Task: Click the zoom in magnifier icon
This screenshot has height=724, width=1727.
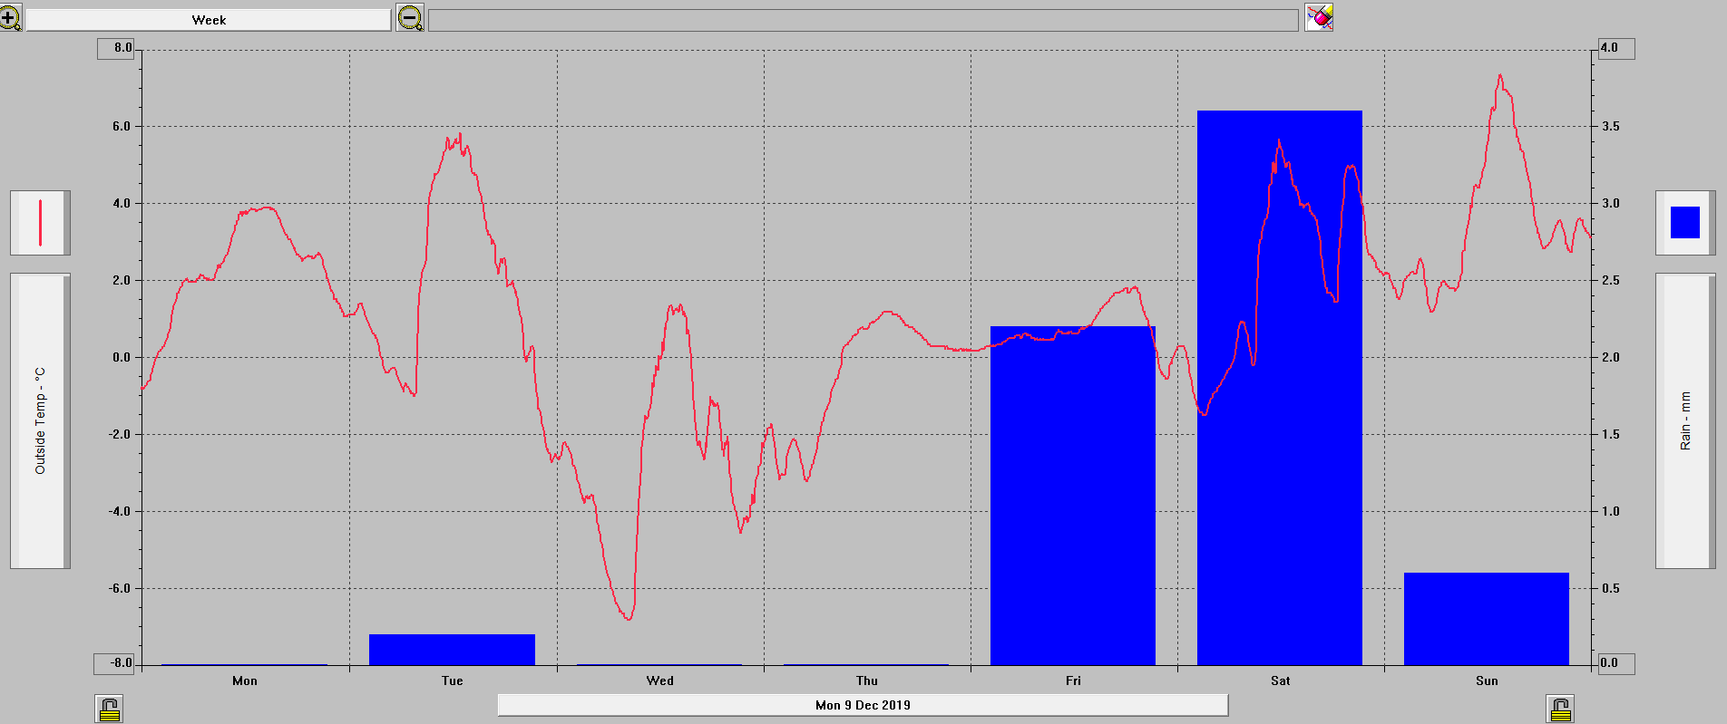Action: (10, 18)
